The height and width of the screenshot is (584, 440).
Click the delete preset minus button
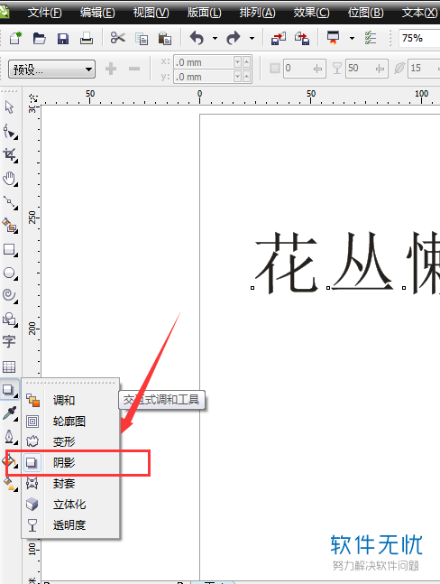(x=134, y=69)
